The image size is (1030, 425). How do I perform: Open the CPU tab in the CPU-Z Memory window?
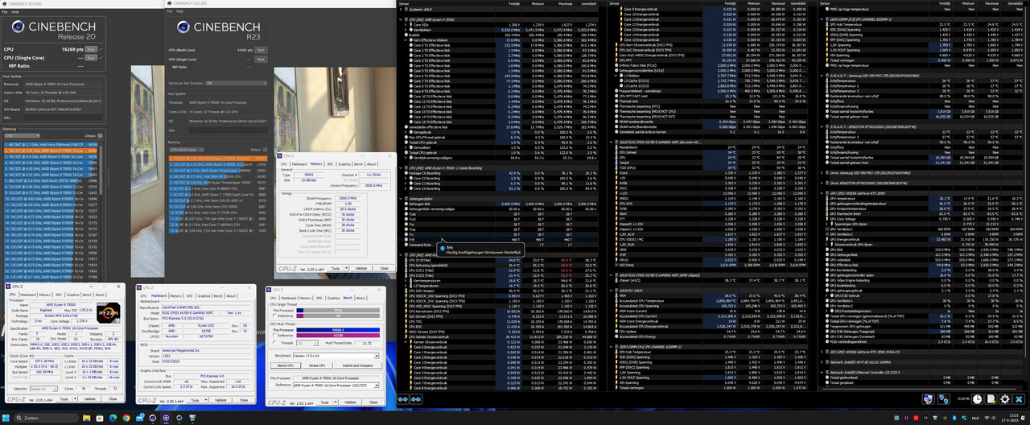pos(285,163)
